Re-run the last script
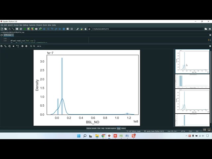 point(40,29)
